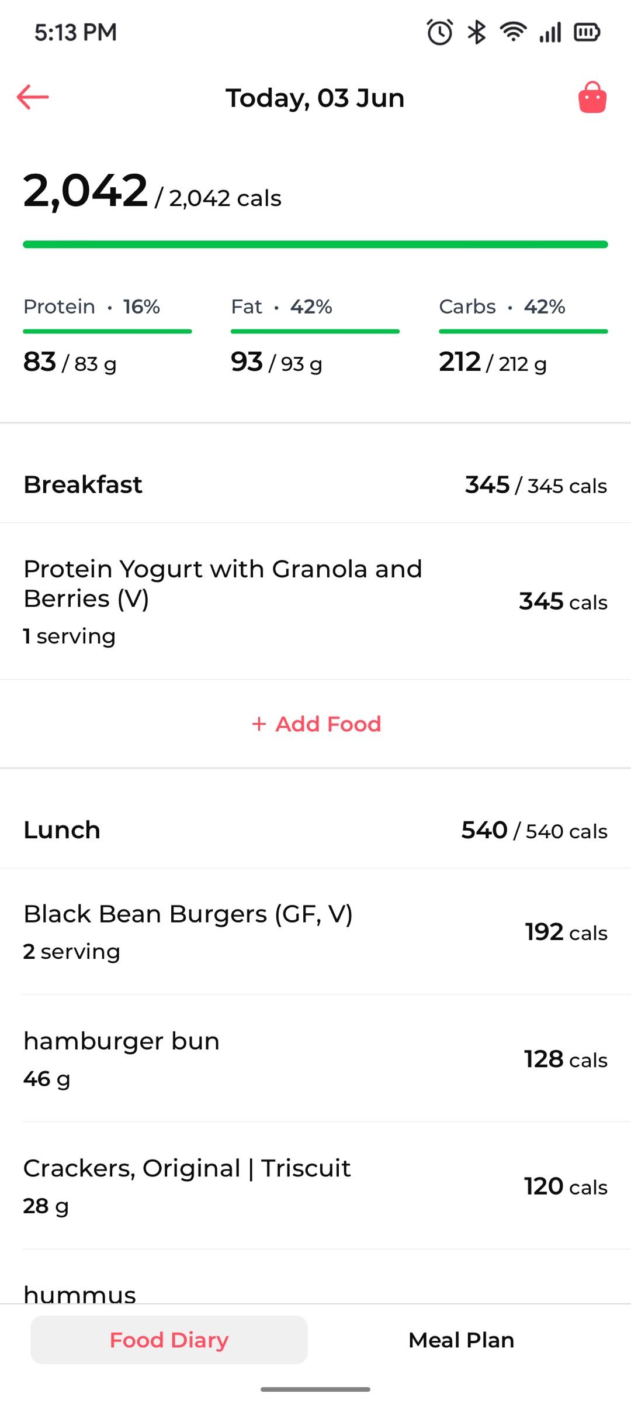Open the shopping bag icon
The image size is (631, 1404).
592,97
